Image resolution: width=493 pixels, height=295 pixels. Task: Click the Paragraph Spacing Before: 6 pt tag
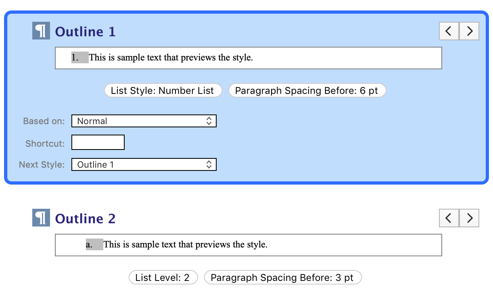coord(307,91)
